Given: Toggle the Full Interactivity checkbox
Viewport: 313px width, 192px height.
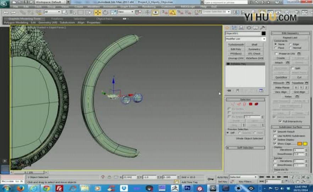Looking at the screenshot, I should coord(280,121).
